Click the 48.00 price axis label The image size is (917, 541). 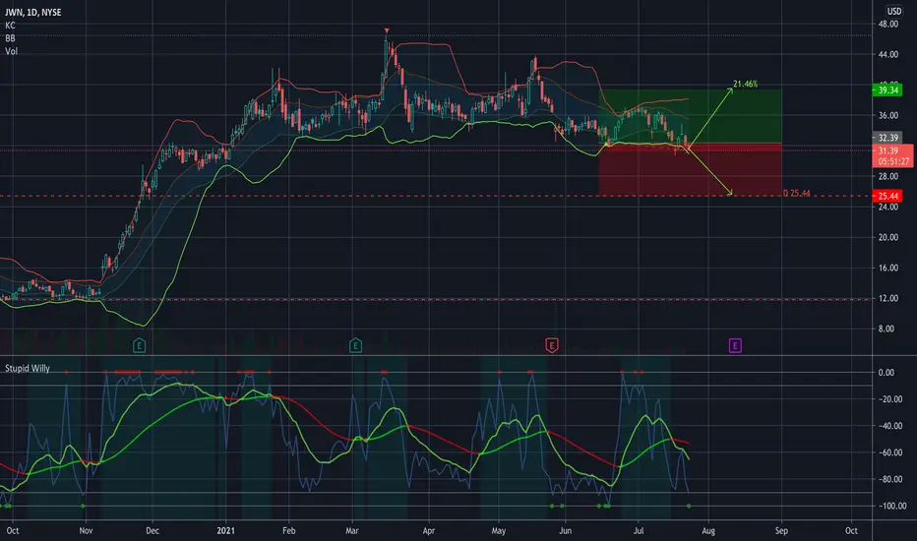[887, 24]
